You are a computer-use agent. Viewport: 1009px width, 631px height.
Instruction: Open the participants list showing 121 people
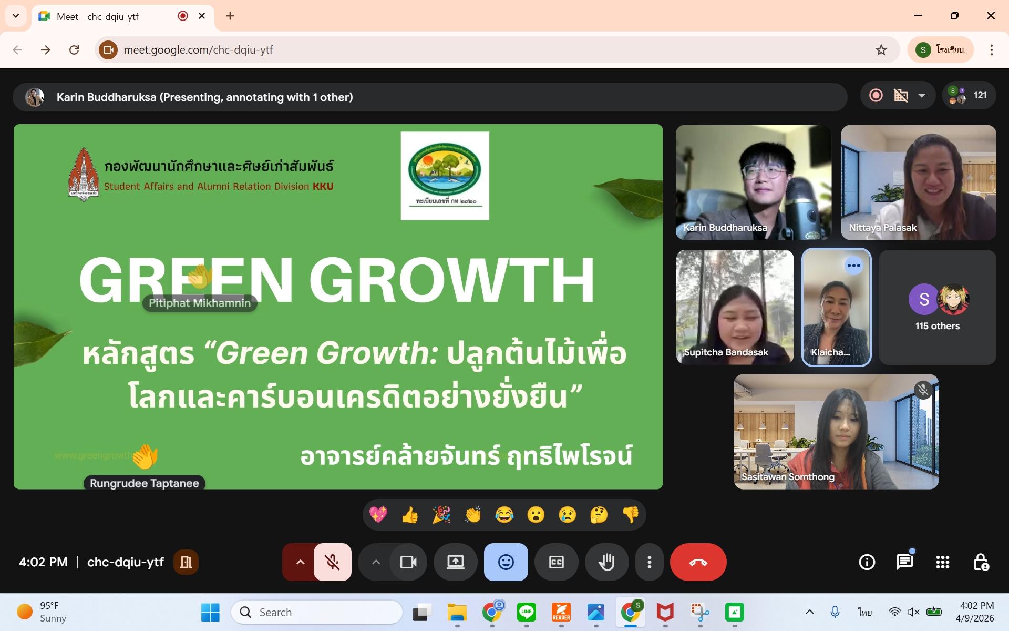pos(969,96)
